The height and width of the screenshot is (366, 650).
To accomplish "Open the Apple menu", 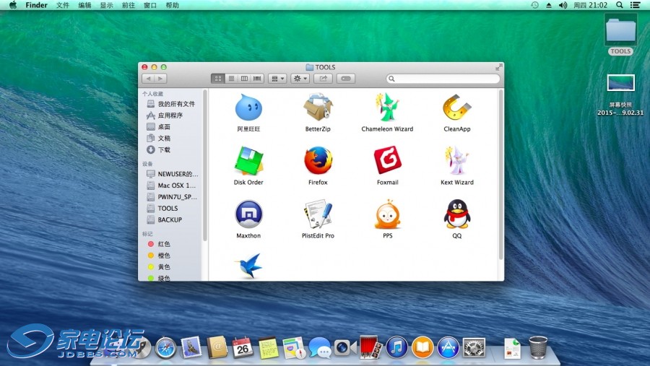I will tap(13, 5).
